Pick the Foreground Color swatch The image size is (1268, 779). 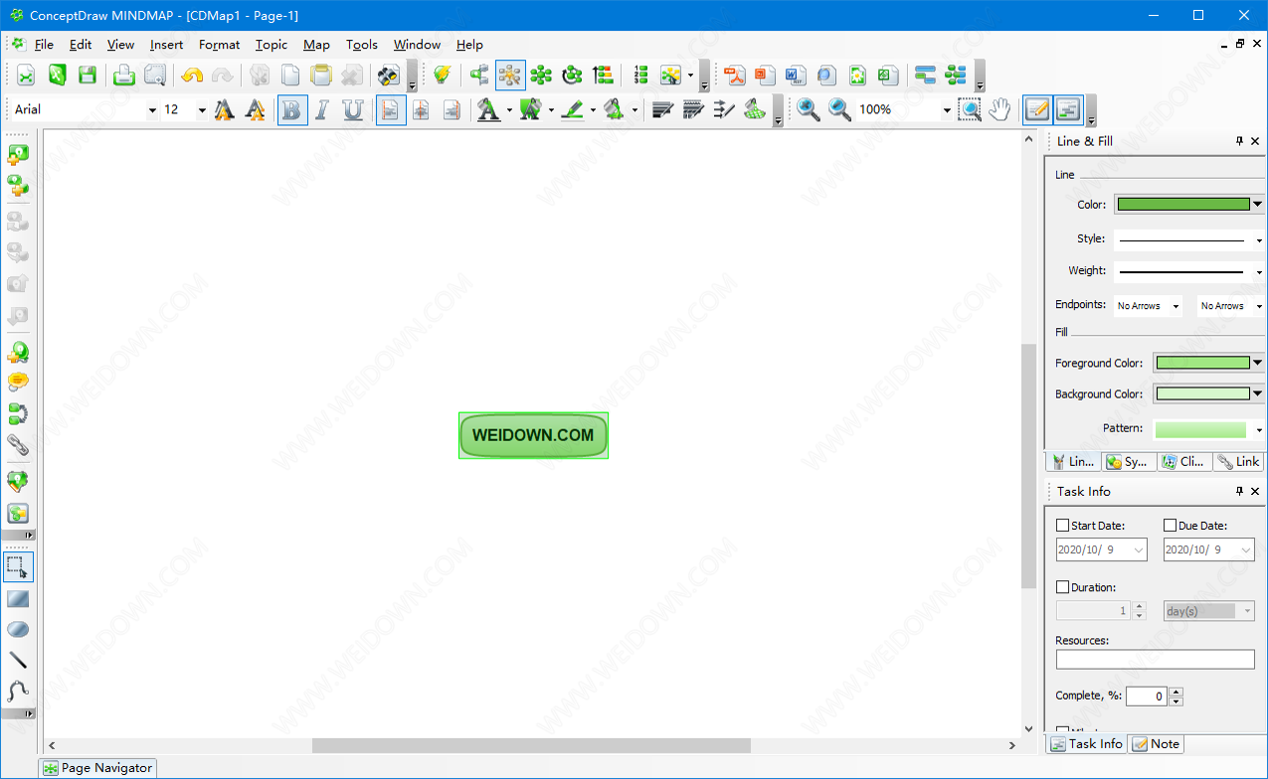1202,363
